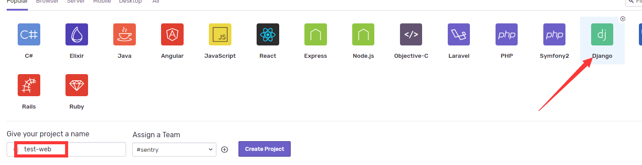
Task: Switch to the Popular tab
Action: click(x=17, y=2)
